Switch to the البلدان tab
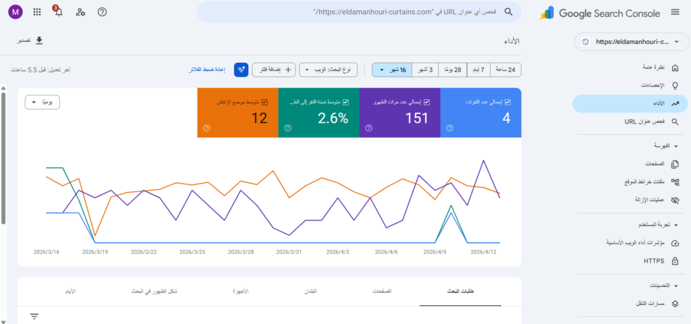Screen dimensions: 691x324 pos(317,291)
